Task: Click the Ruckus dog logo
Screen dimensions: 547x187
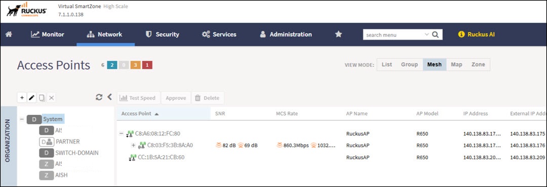Action: coord(26,10)
